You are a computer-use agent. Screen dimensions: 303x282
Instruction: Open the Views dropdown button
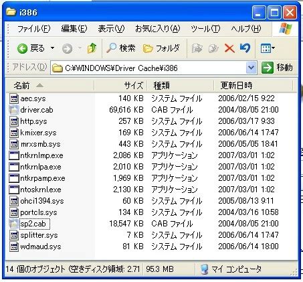pos(268,48)
